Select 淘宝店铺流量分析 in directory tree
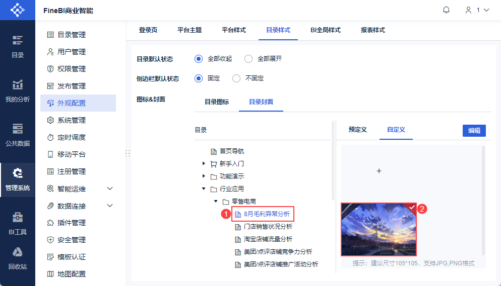Image resolution: width=501 pixels, height=286 pixels. [x=268, y=239]
